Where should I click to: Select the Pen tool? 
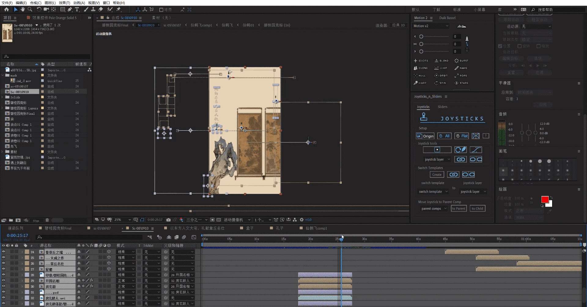point(70,9)
